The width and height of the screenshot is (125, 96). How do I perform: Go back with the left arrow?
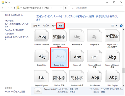(x=3, y=8)
